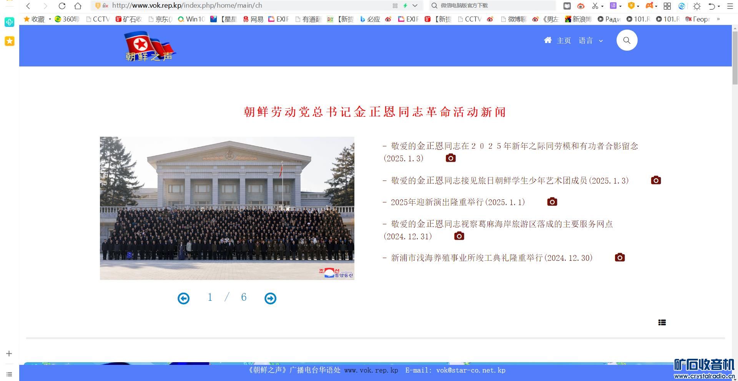Click the orange game controller icon
The height and width of the screenshot is (381, 738).
point(649,6)
